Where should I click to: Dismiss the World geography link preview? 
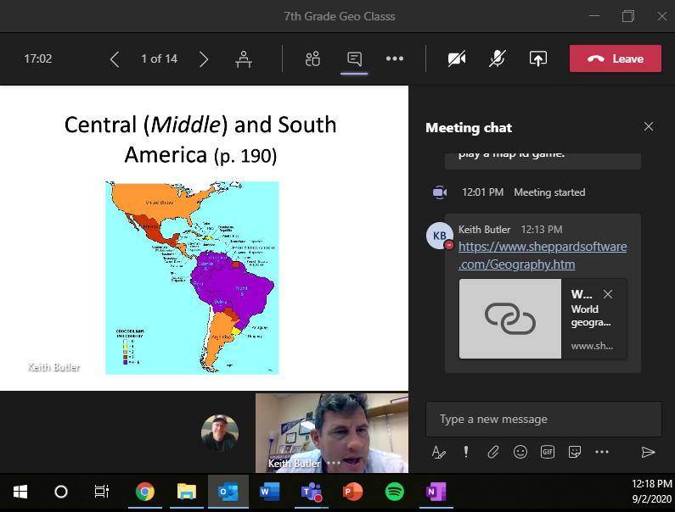(608, 294)
